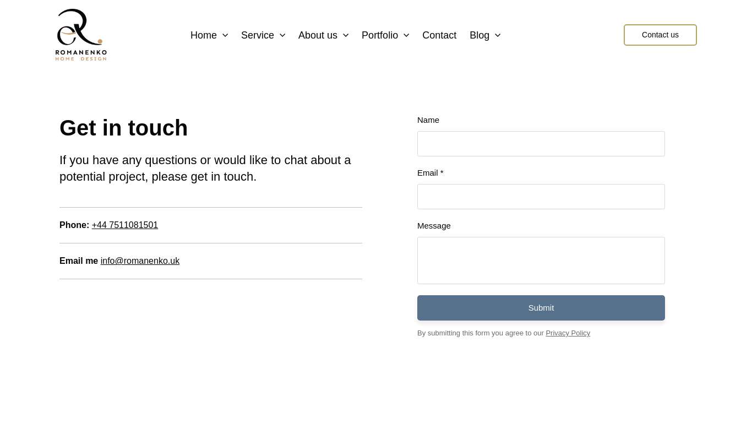The height and width of the screenshot is (423, 752).
Task: Open the Privacy Policy link
Action: point(568,333)
